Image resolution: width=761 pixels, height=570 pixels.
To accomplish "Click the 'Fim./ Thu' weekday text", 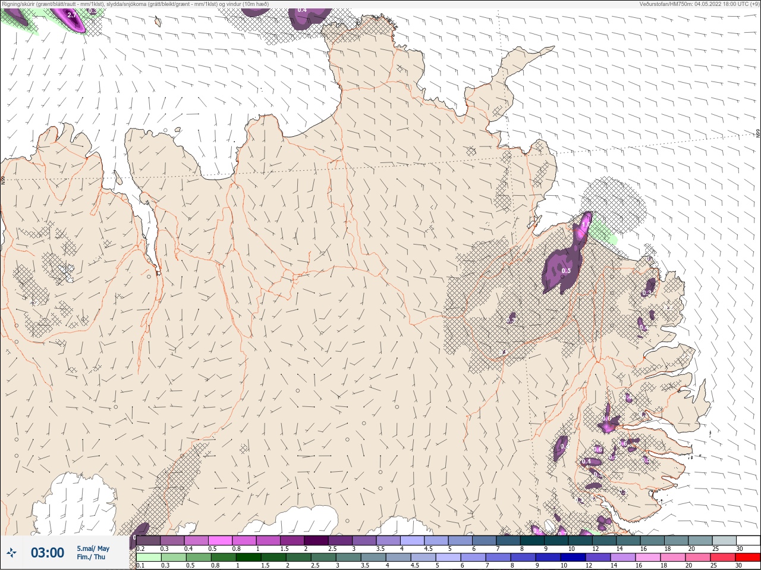I will (x=91, y=557).
